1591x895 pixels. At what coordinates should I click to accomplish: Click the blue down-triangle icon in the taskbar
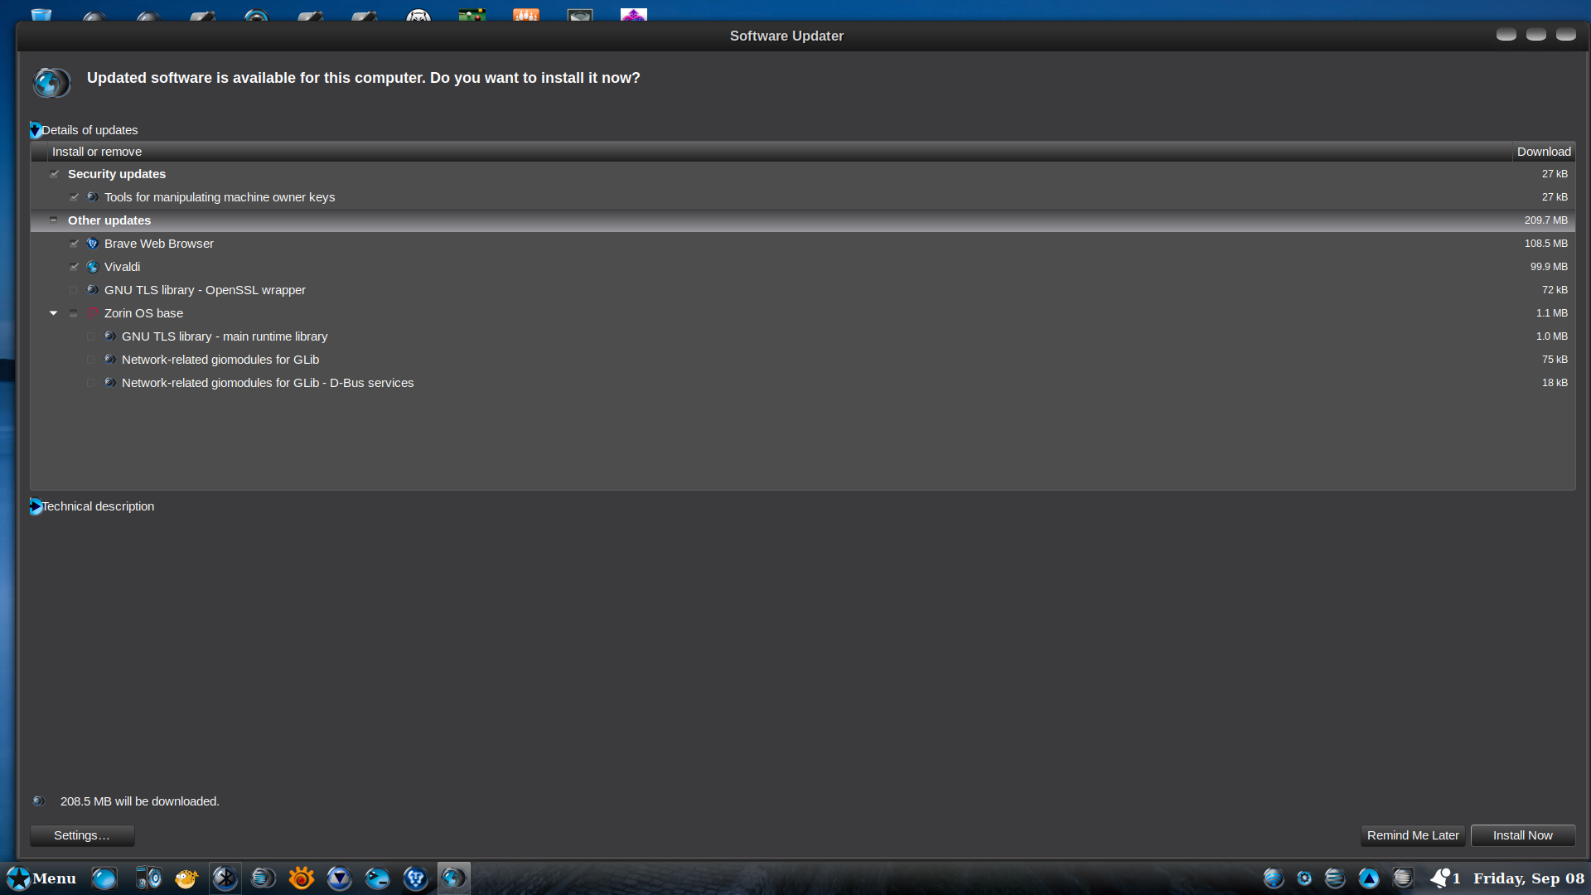pyautogui.click(x=340, y=878)
